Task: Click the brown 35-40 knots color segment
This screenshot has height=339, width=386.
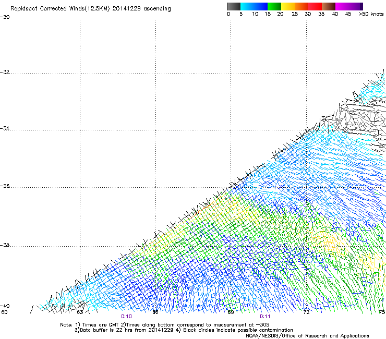Action: click(x=329, y=6)
